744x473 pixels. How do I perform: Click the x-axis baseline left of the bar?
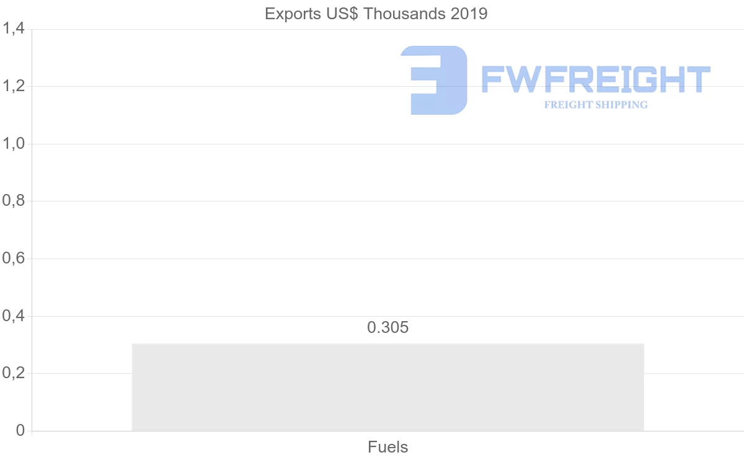81,431
